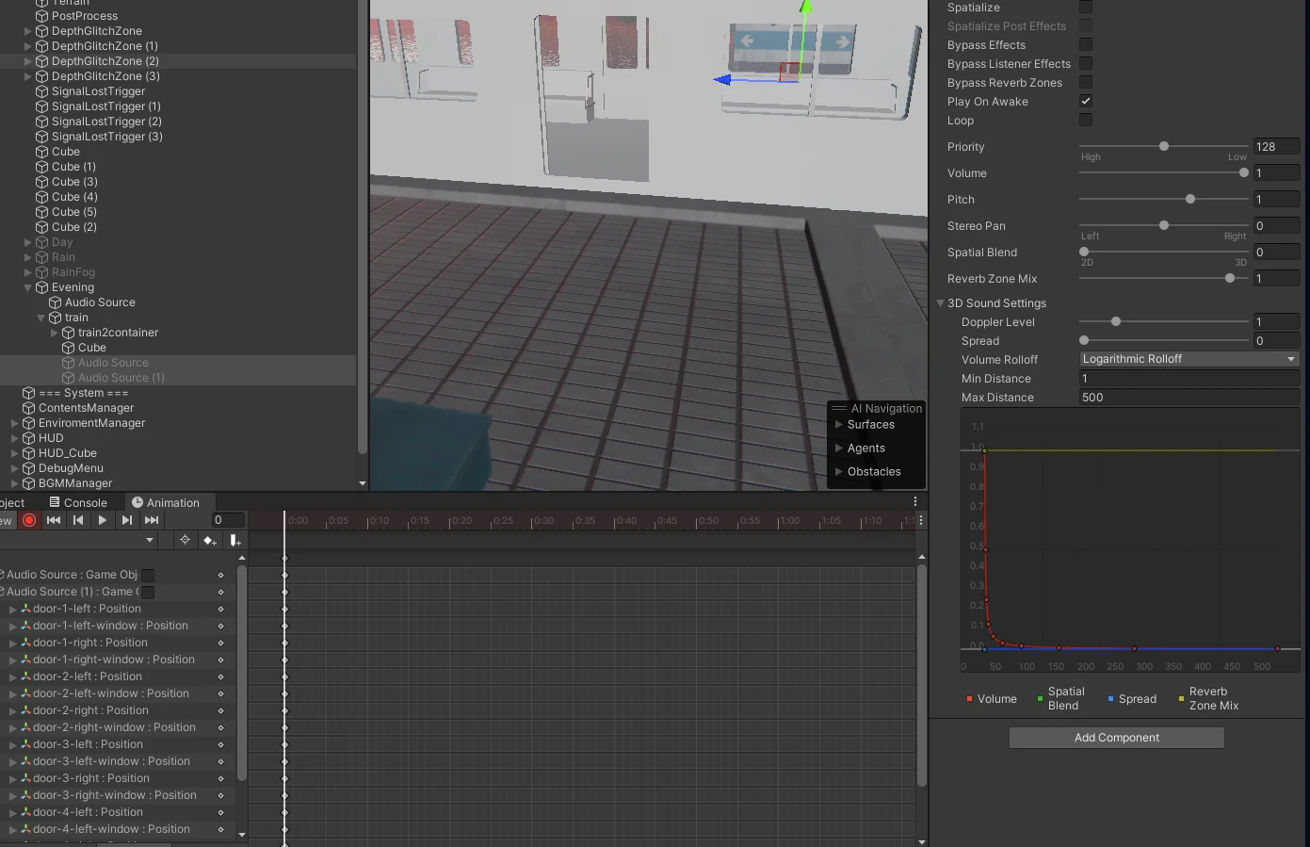The width and height of the screenshot is (1310, 847).
Task: Open the Volume Rolloff dropdown
Action: (x=1189, y=359)
